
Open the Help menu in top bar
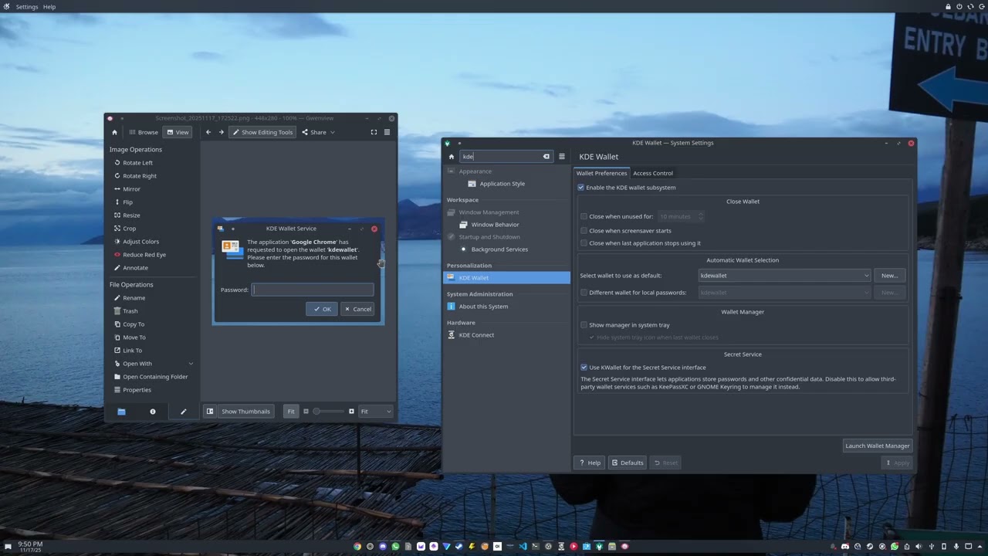coord(49,7)
